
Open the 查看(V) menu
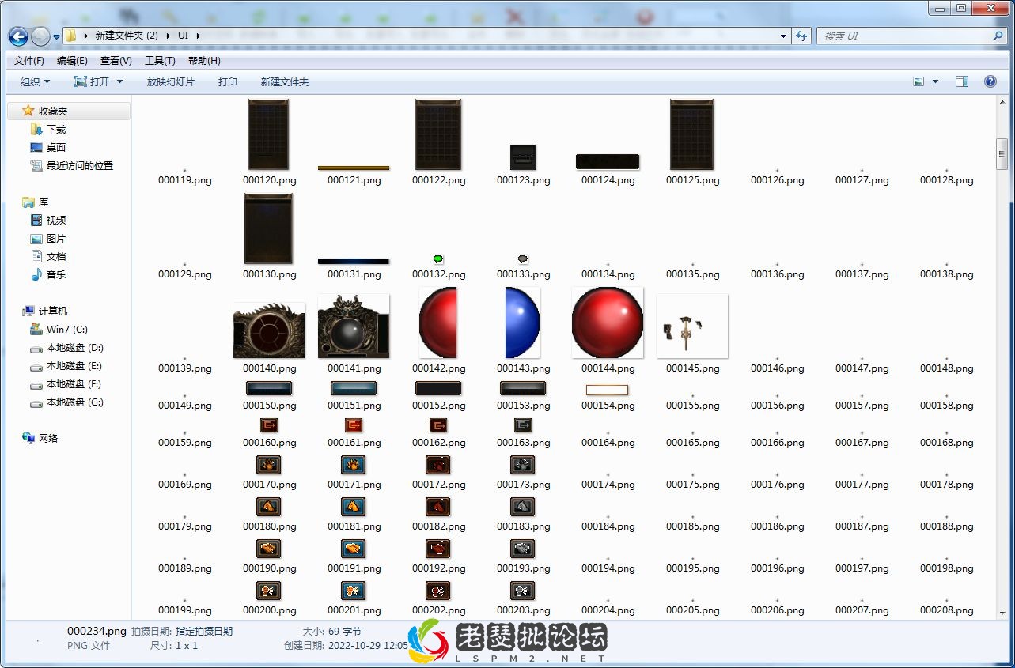coord(116,61)
